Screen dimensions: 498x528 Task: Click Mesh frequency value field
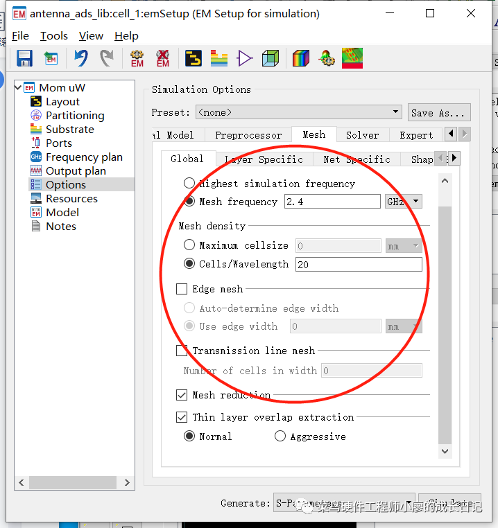(x=332, y=202)
